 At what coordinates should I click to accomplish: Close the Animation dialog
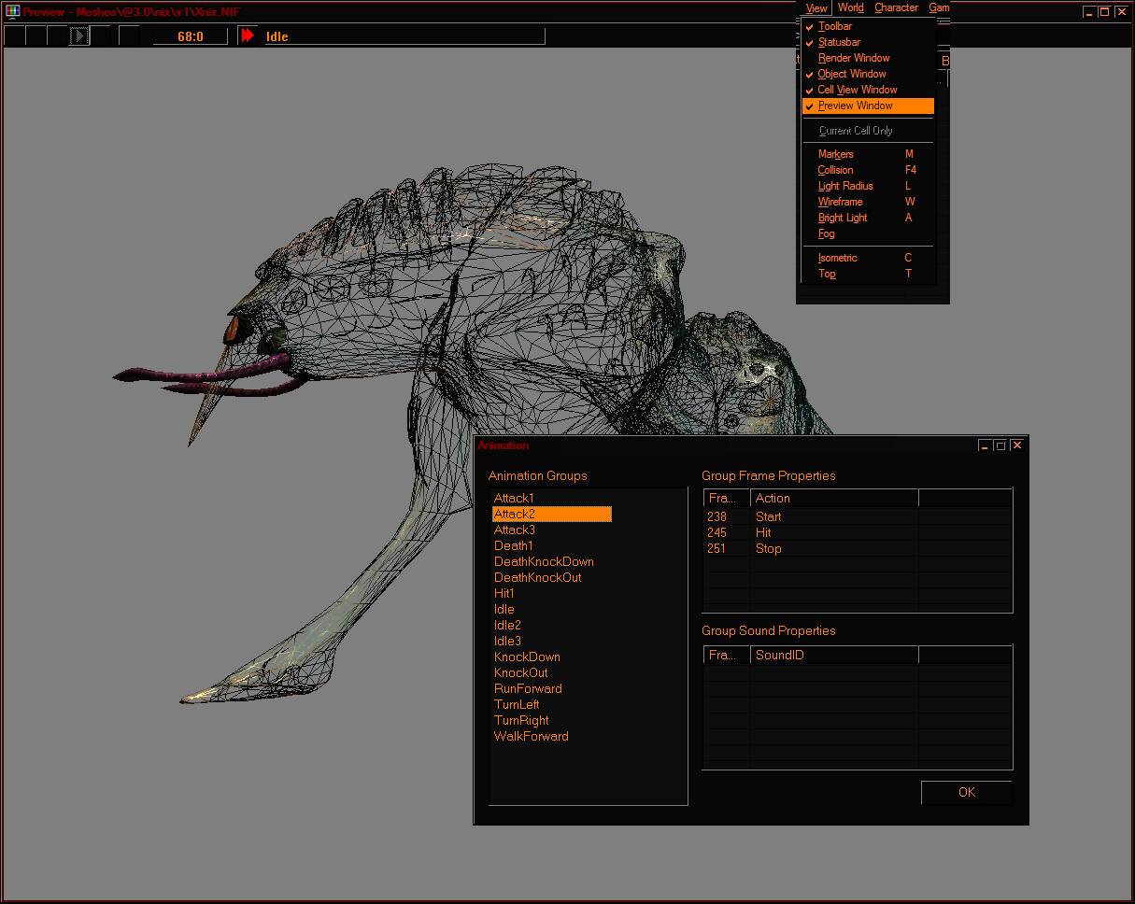1017,445
